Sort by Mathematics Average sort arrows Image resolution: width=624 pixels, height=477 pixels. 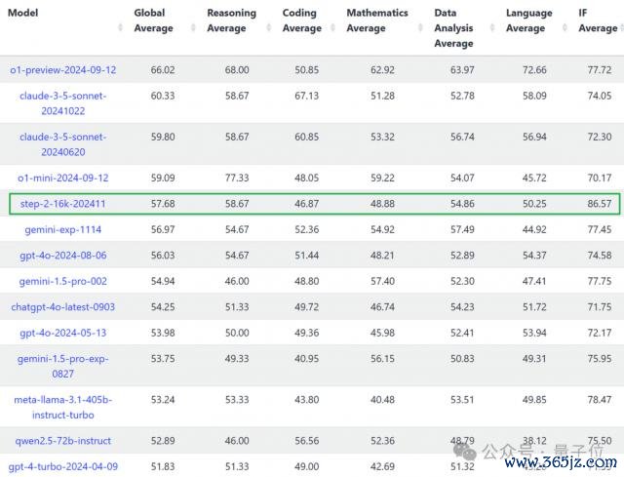click(420, 28)
